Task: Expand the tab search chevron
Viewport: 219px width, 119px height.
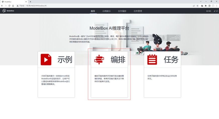Action: [201, 2]
